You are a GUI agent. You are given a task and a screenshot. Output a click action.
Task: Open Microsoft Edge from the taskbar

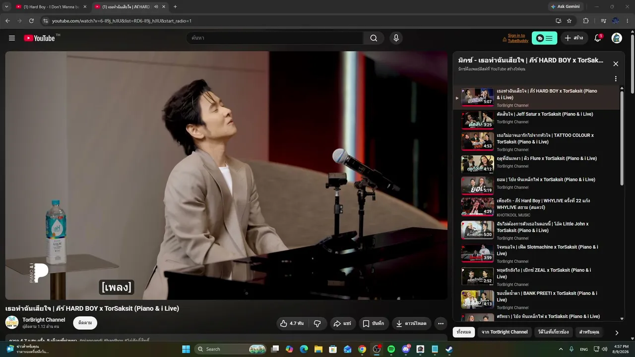[304, 349]
